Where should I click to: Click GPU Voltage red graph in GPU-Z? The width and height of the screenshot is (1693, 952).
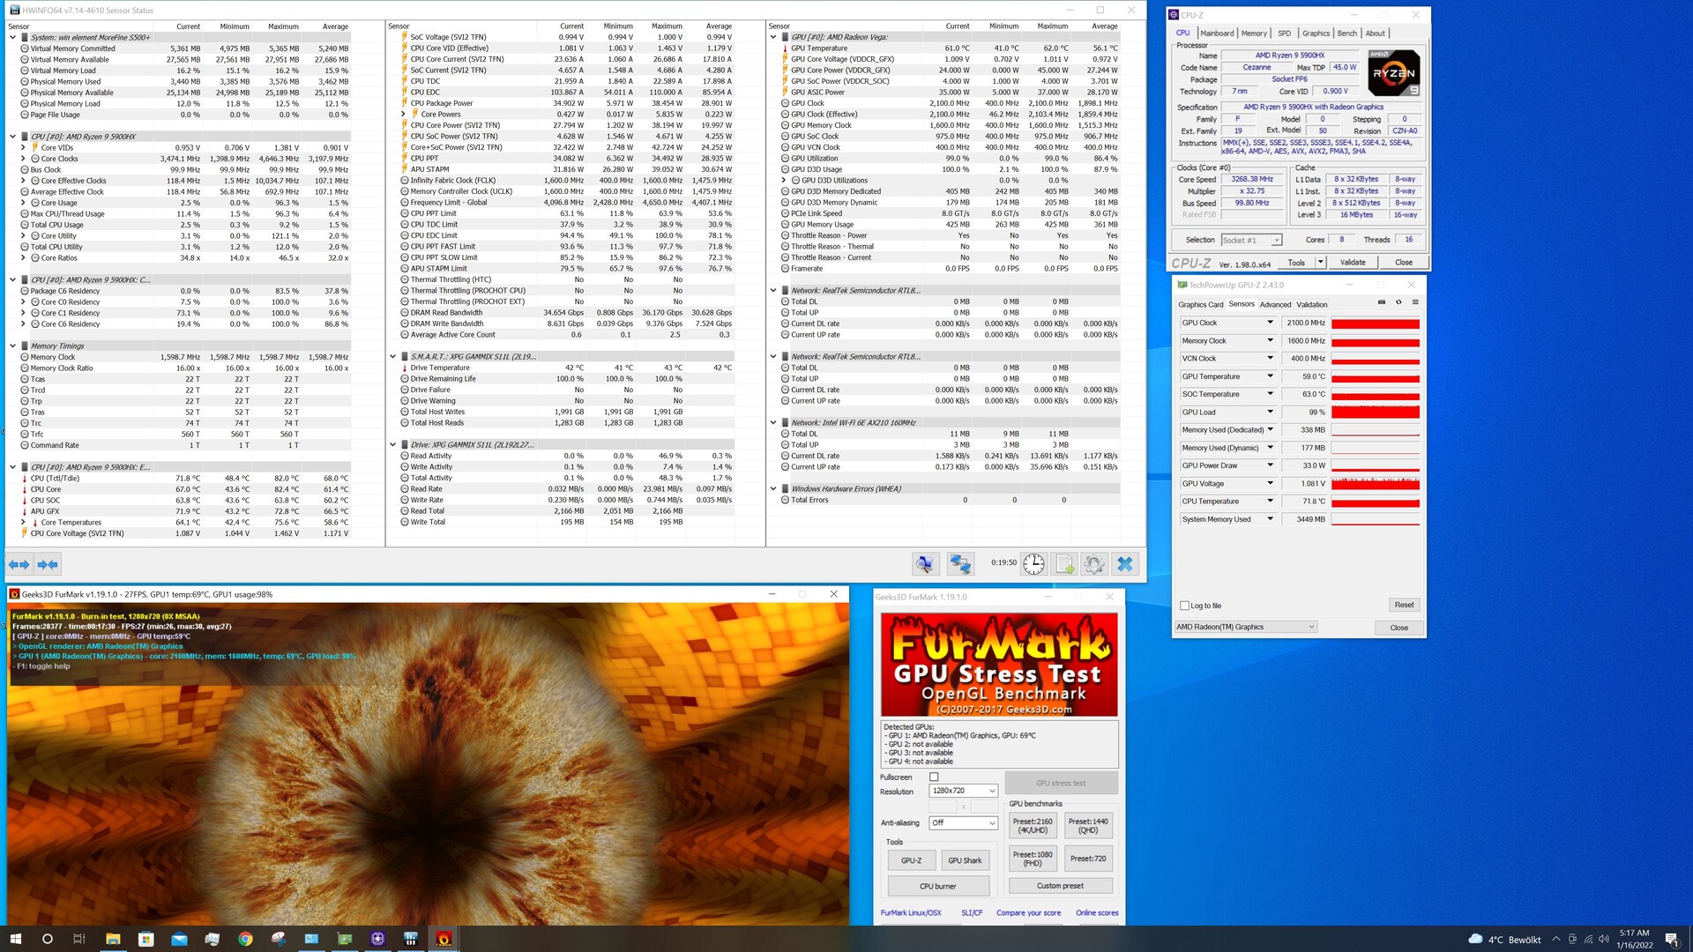[1375, 483]
